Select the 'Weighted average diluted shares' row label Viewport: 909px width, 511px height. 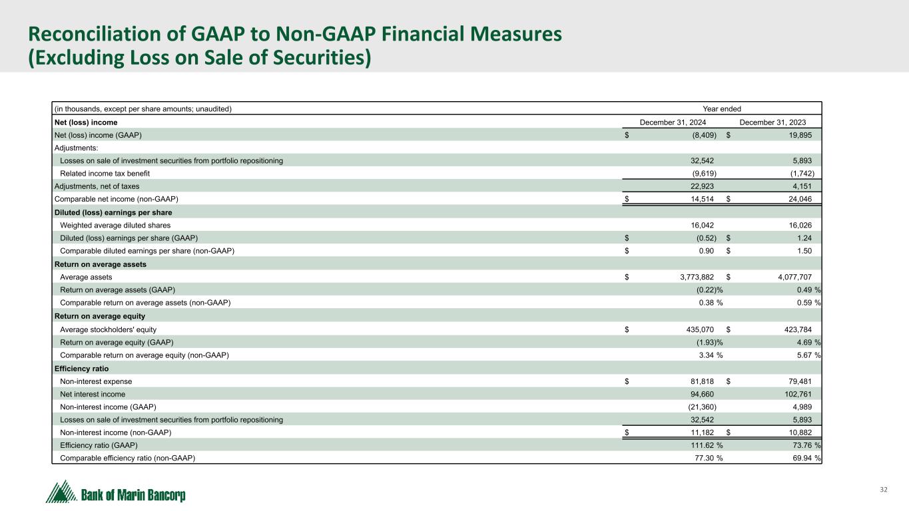pyautogui.click(x=115, y=226)
